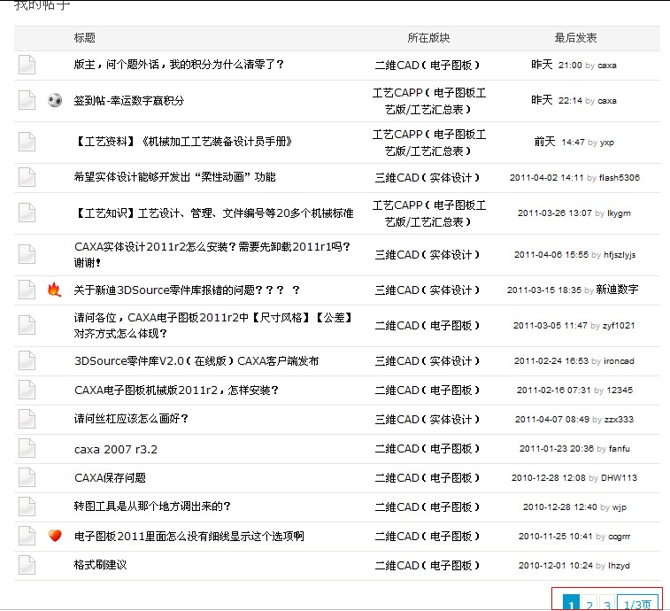The image size is (670, 611).
Task: Click the document icon beside 电子图板2011 细线显示 post
Action: pos(27,536)
